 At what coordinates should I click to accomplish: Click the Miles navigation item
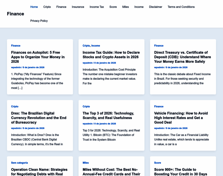pyautogui.click(x=126, y=7)
